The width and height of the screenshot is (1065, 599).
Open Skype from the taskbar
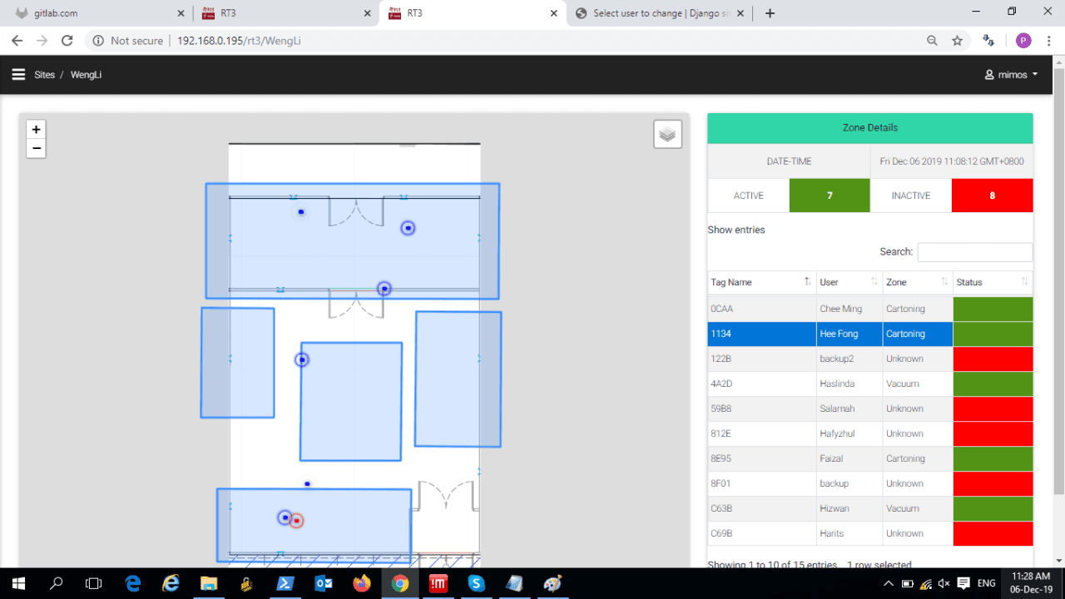coord(476,583)
